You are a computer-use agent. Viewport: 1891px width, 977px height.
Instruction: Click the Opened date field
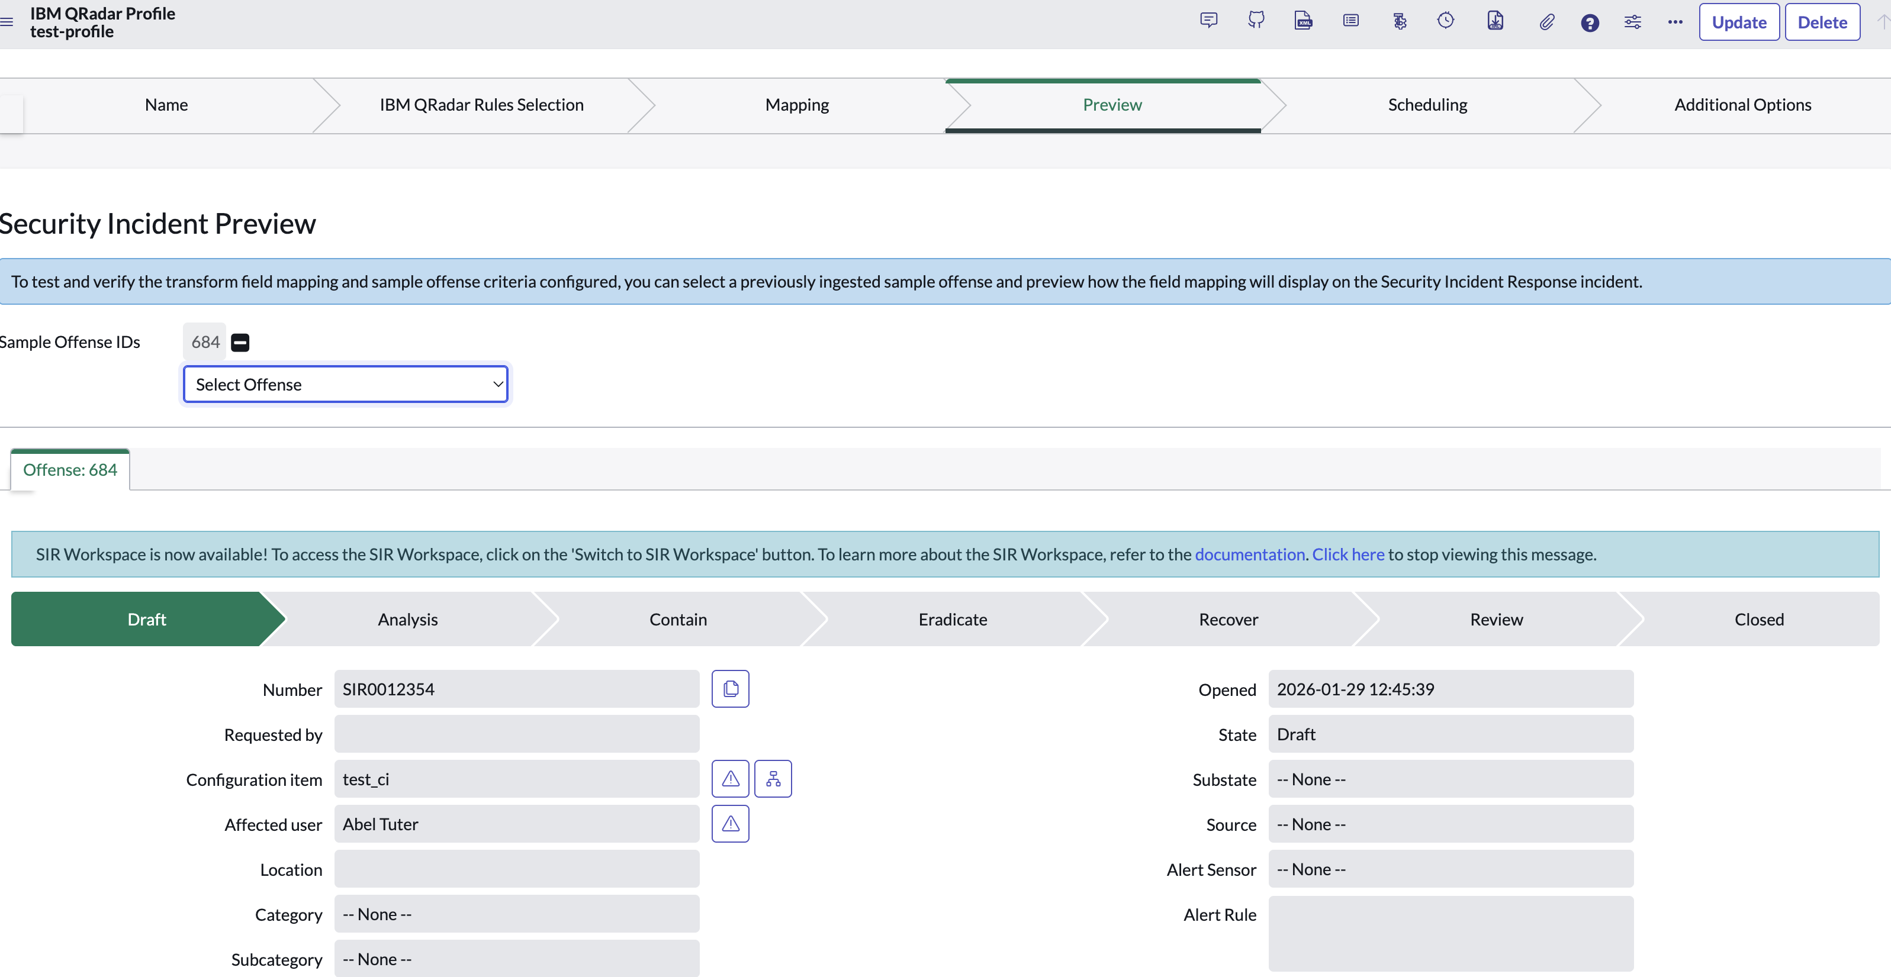click(x=1451, y=689)
